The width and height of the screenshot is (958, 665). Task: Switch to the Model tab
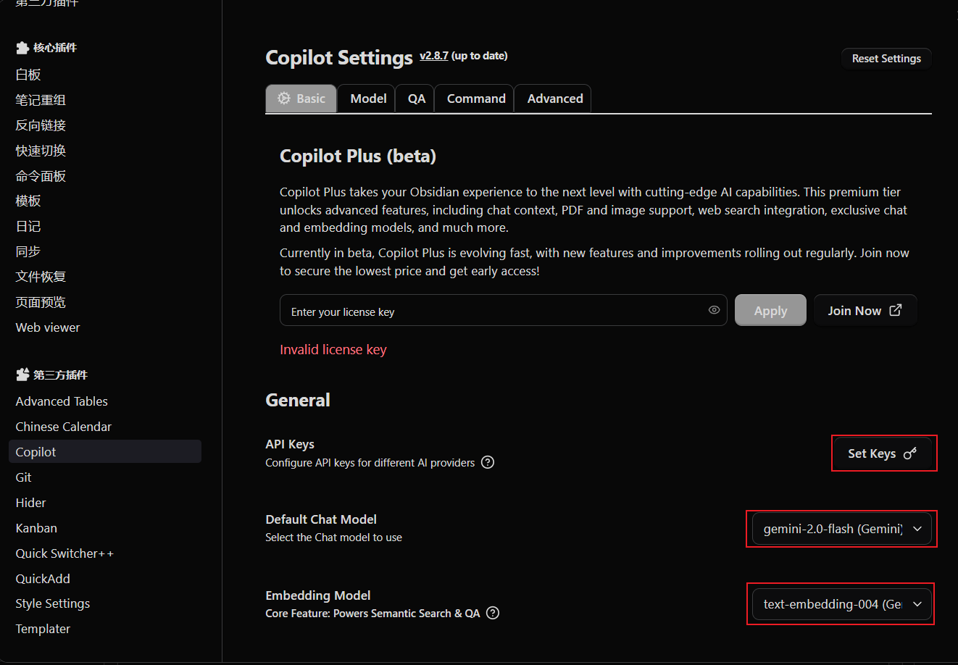pos(368,99)
